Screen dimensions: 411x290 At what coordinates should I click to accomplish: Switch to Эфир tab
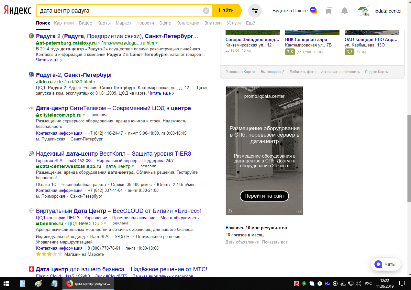(165, 23)
